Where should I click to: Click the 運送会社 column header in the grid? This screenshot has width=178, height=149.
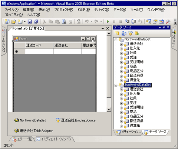[67, 45]
